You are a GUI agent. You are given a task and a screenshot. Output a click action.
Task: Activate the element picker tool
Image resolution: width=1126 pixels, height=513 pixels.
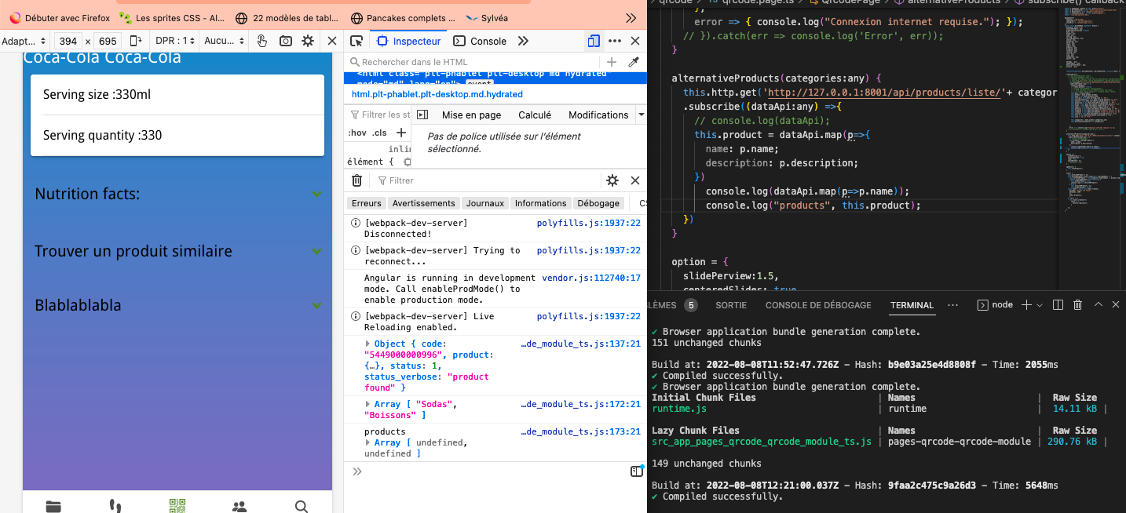[356, 41]
